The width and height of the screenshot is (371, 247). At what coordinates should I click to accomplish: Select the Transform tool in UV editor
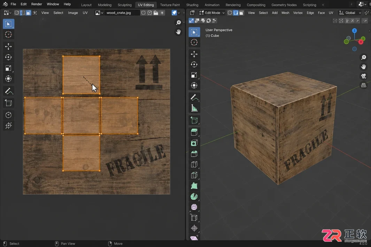tap(8, 79)
